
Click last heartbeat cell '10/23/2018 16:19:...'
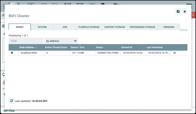pyautogui.click(x=159, y=53)
